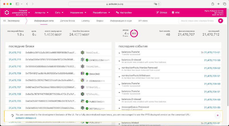229x126 pixels.
Task: Open the Управление dropdown menu
Action: pos(78,13)
